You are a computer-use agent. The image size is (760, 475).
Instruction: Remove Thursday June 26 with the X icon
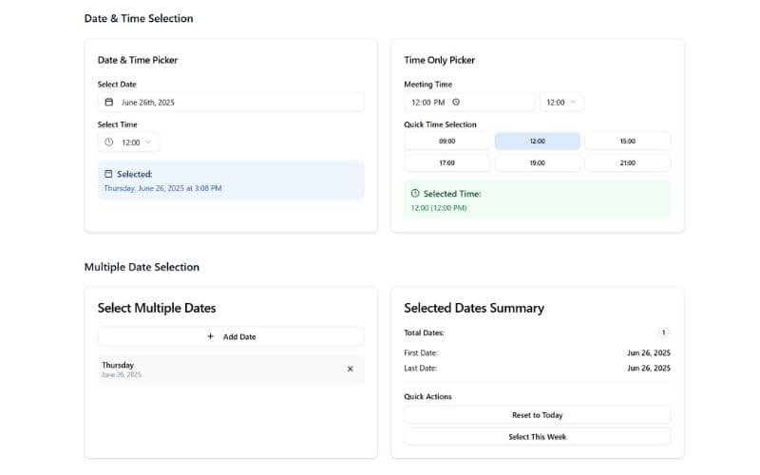coord(350,369)
